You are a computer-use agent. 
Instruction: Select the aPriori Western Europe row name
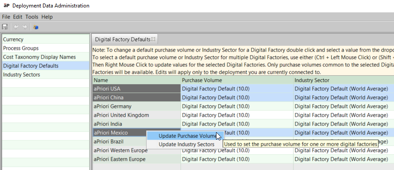point(137,151)
